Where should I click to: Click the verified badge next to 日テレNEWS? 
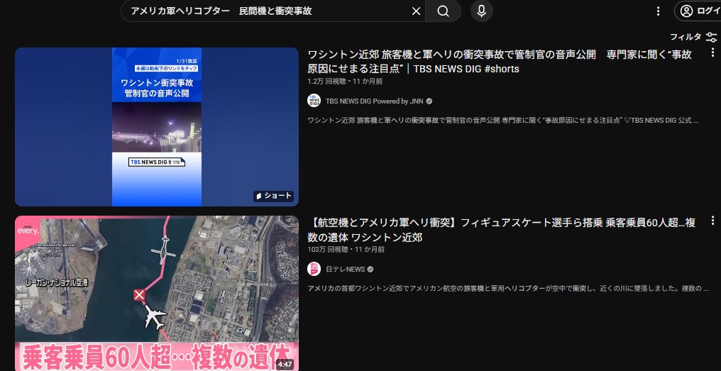click(x=370, y=270)
